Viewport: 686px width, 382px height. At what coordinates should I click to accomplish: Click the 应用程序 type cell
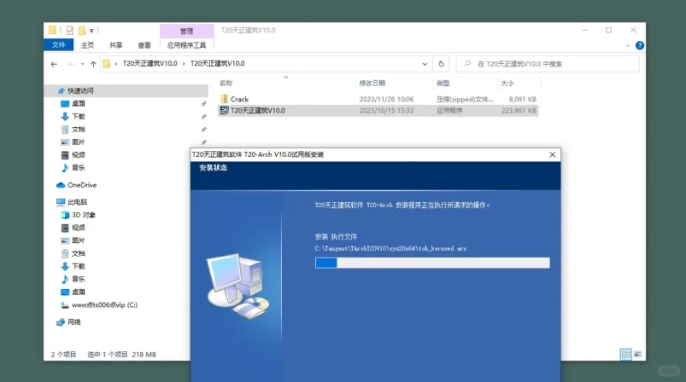coord(449,111)
